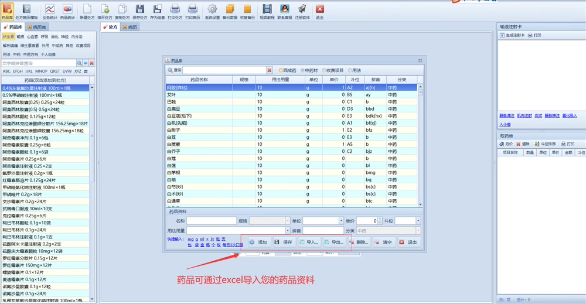Screen dimensions: 586x304
Task: Click the 每日3次口服 quick input link
Action: tap(233, 245)
